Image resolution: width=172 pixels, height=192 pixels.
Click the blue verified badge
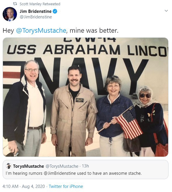click(x=55, y=11)
